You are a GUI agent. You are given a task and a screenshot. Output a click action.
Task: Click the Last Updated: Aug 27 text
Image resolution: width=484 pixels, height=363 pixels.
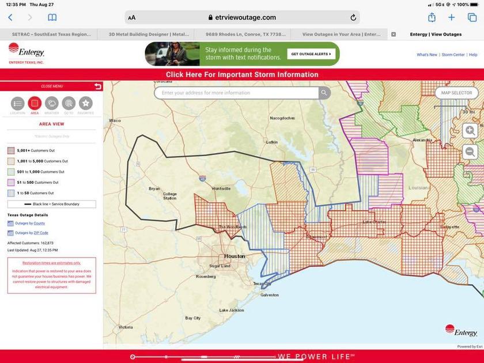32,250
